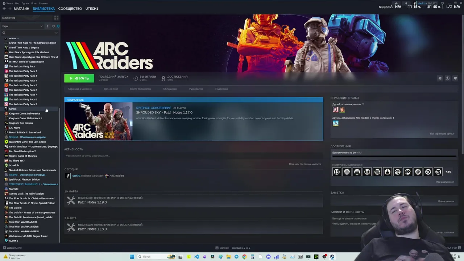
Task: Open Страница в магазине link
Action: coord(80,89)
